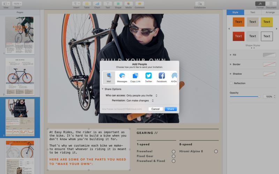Open the Zoom percentage control

pyautogui.click(x=17, y=4)
